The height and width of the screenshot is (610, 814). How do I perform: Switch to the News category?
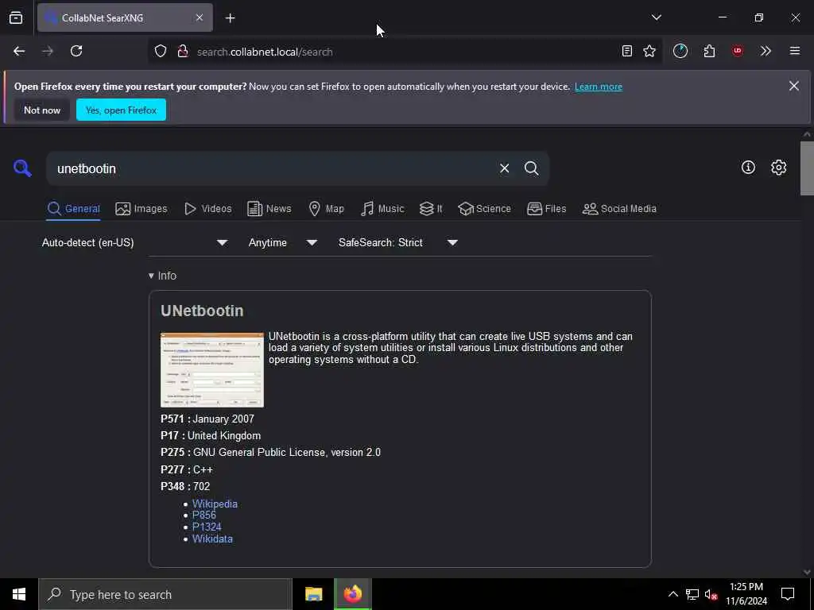pyautogui.click(x=269, y=209)
